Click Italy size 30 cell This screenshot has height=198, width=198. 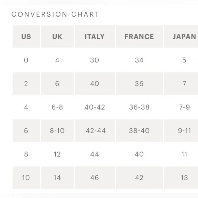95,60
